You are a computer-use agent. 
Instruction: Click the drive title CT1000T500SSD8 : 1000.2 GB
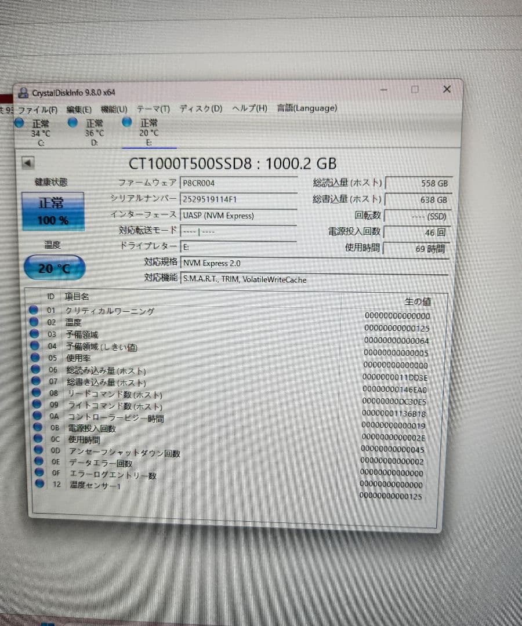point(233,163)
